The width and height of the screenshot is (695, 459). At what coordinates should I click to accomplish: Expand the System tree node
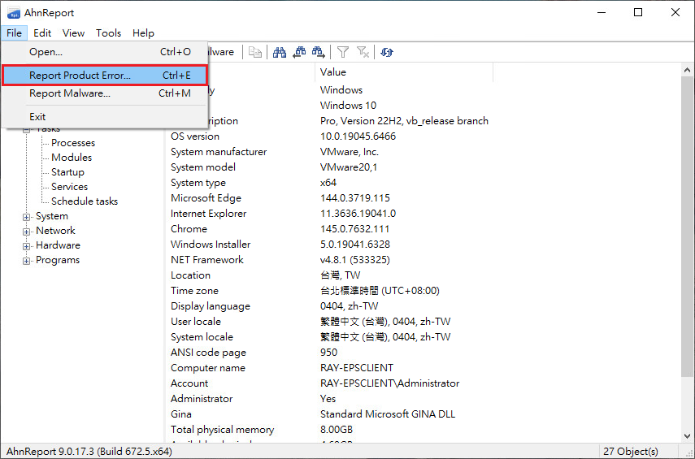pyautogui.click(x=27, y=217)
